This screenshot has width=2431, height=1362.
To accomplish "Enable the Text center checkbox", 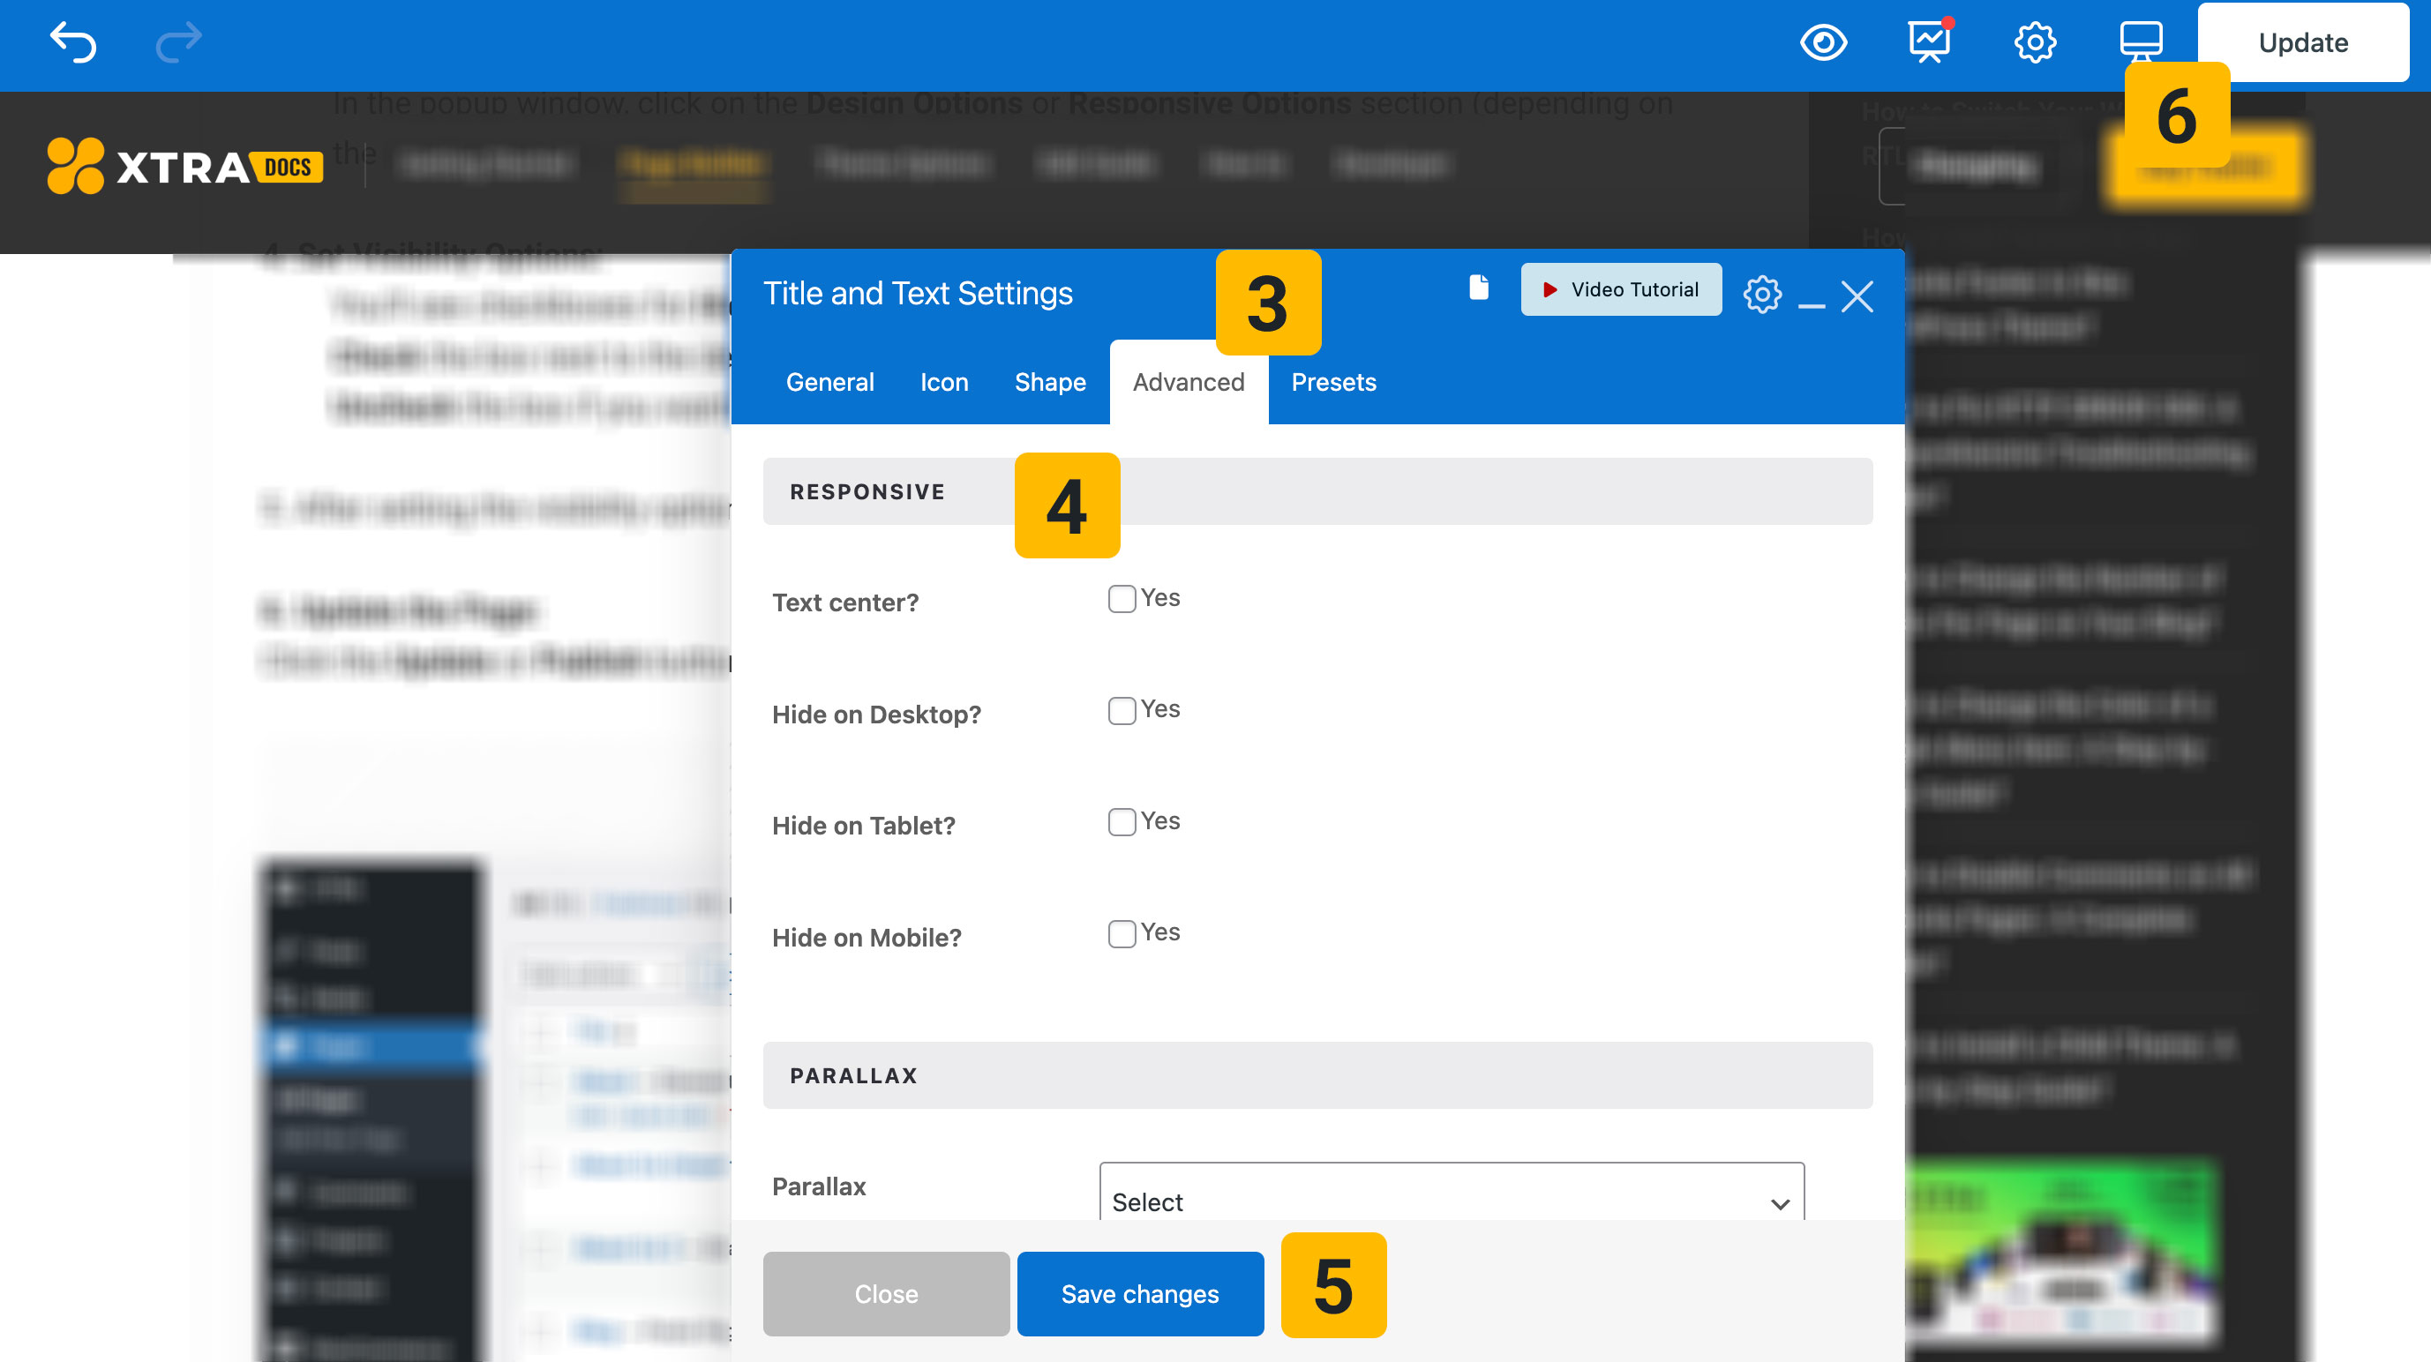I will 1122,599.
